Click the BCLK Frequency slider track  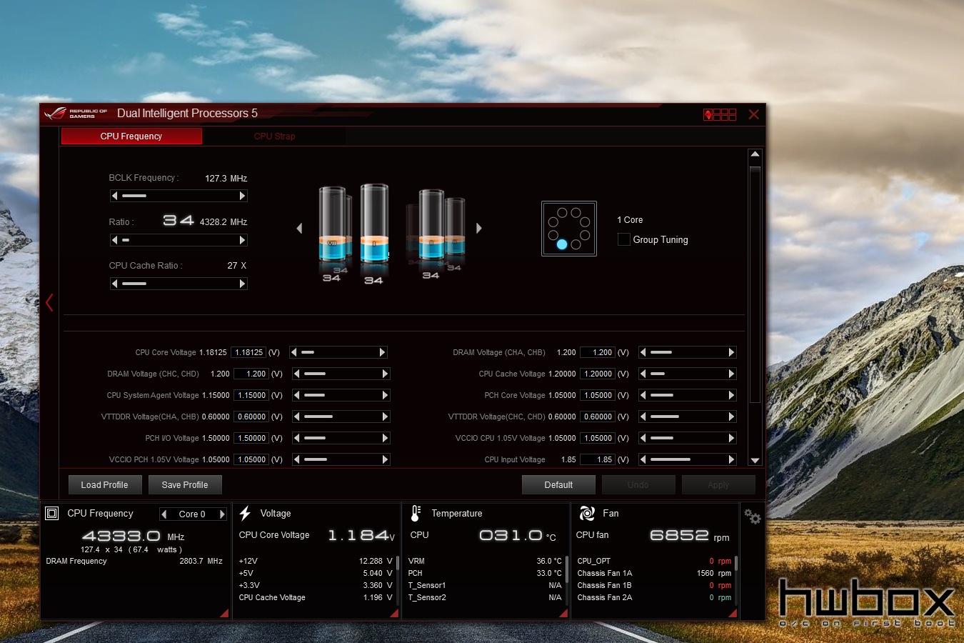point(179,196)
